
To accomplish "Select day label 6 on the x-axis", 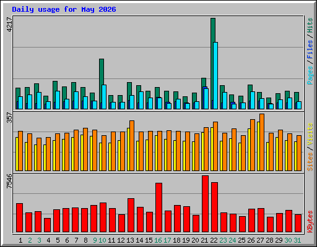I will pos(67,240).
